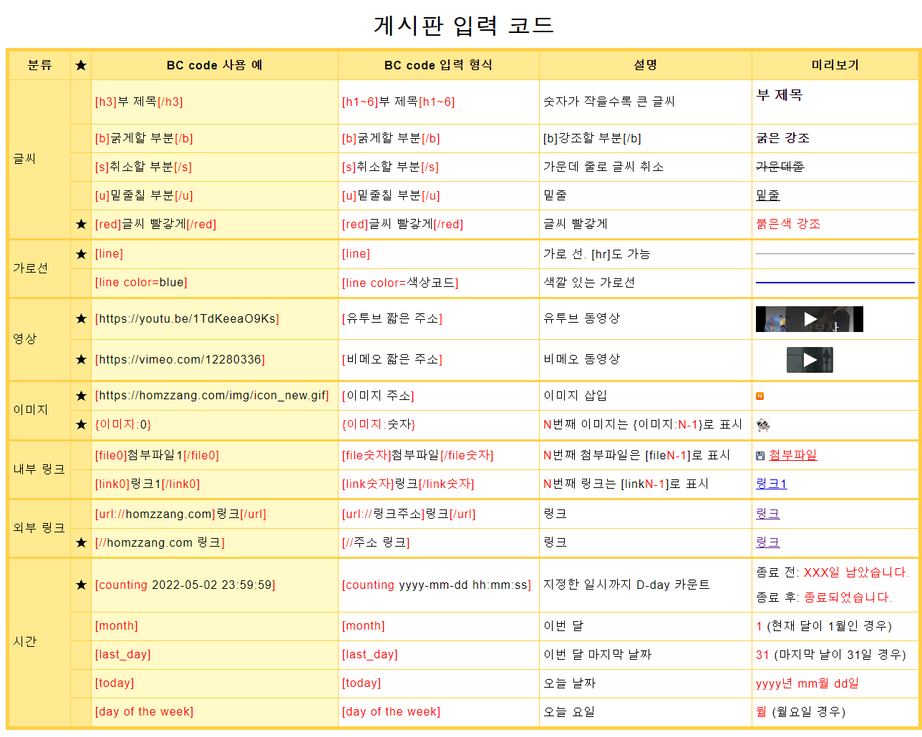922x737 pixels.
Task: Play the YouTube video preview
Action: [810, 319]
